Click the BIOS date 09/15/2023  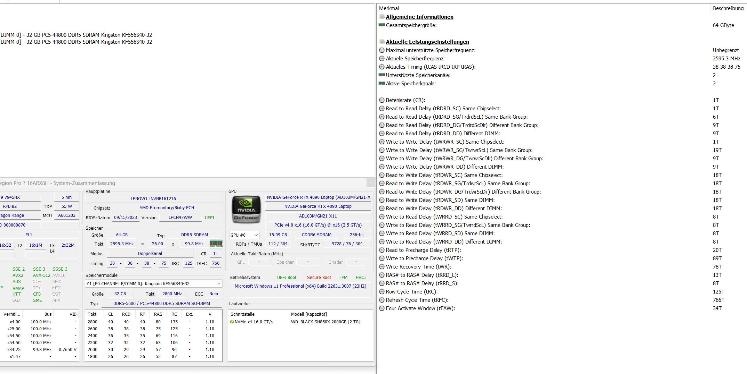coord(126,218)
